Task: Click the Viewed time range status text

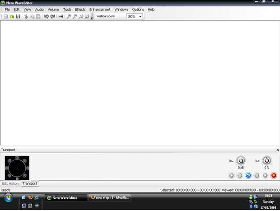Action: (x=251, y=190)
